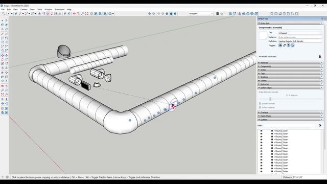Viewport: 327px width, 184px height.
Task: Select Zoom Extents in left toolbar
Action: pyautogui.click(x=2, y=94)
